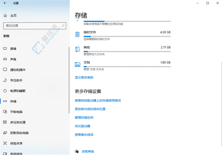Select the 存储 drive icon in sidebar
Screen dimensions: 222x155
point(5,101)
